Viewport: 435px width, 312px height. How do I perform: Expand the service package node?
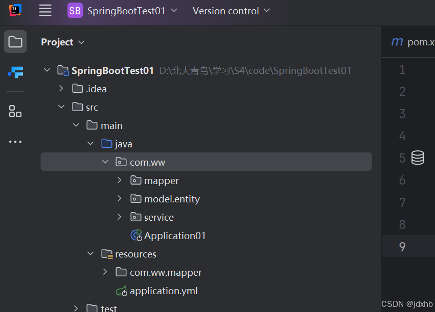120,217
